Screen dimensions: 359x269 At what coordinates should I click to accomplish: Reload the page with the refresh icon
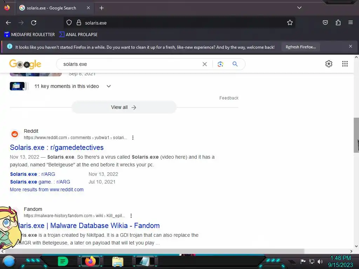pyautogui.click(x=34, y=23)
